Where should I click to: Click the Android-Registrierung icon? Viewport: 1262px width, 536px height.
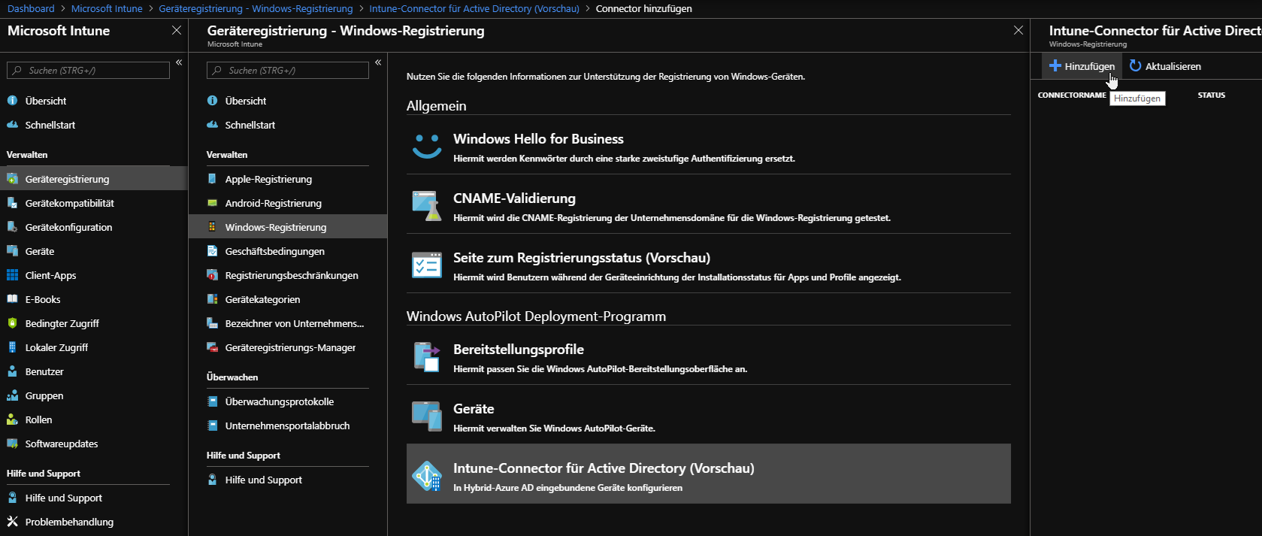(x=212, y=202)
